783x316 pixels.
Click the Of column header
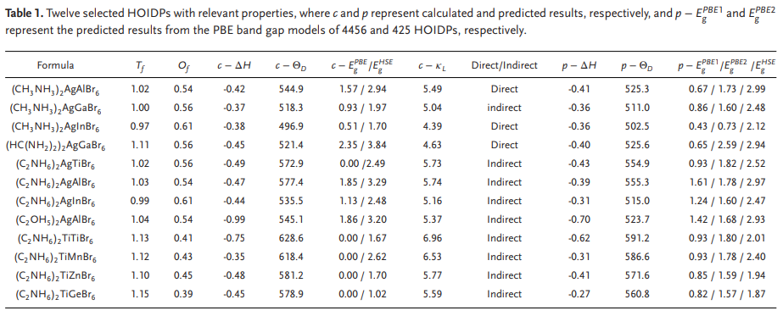tap(183, 66)
